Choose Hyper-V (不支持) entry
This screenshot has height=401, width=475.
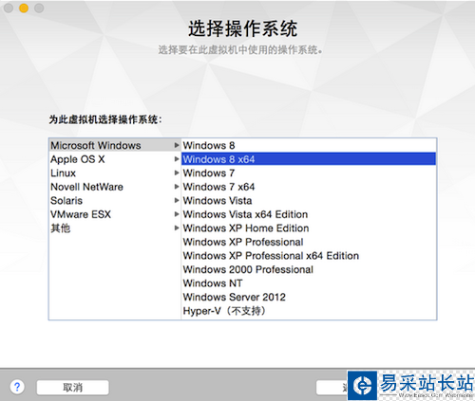(309, 311)
